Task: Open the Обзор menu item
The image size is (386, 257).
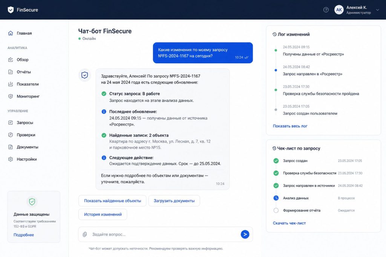Action: click(x=23, y=60)
